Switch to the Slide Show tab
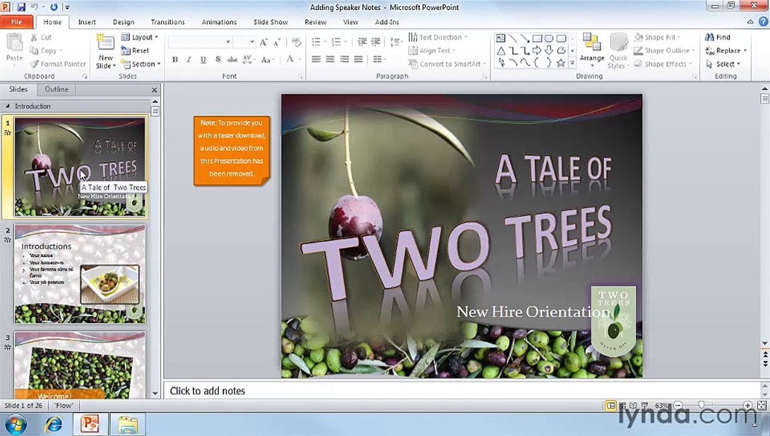Image resolution: width=770 pixels, height=436 pixels. [x=270, y=22]
